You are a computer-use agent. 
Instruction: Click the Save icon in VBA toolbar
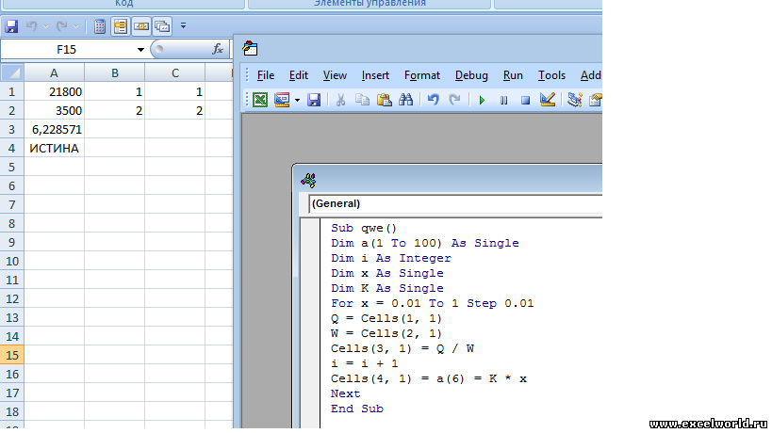tap(314, 100)
